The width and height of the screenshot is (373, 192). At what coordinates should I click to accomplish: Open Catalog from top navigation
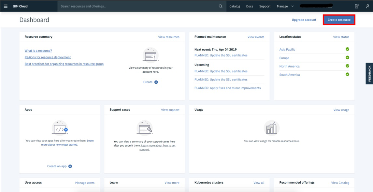click(x=235, y=6)
